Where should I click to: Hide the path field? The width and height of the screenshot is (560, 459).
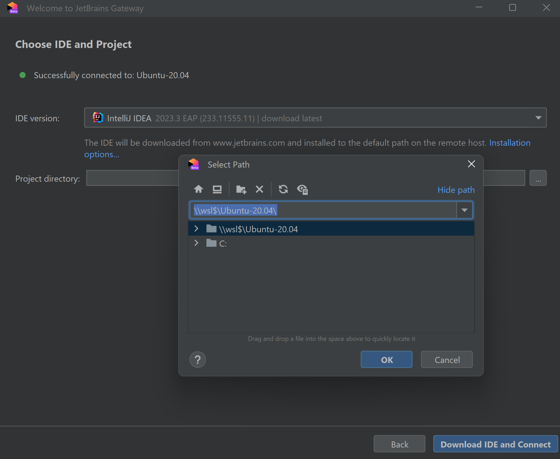tap(456, 190)
